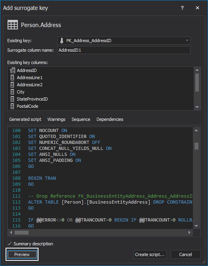The image size is (208, 266).
Task: Click the key icon beside PK_Address_AddressID
Action: point(62,41)
